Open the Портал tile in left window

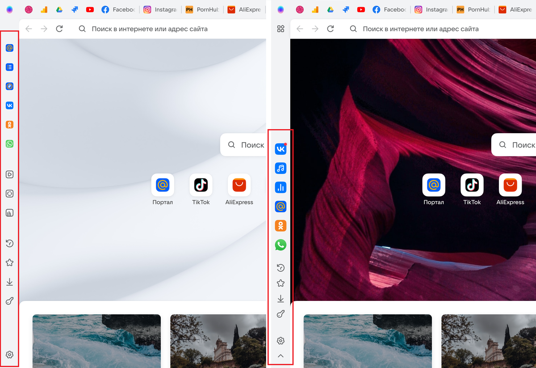point(163,190)
